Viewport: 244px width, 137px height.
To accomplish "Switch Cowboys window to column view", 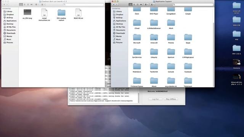I will tap(28, 5).
